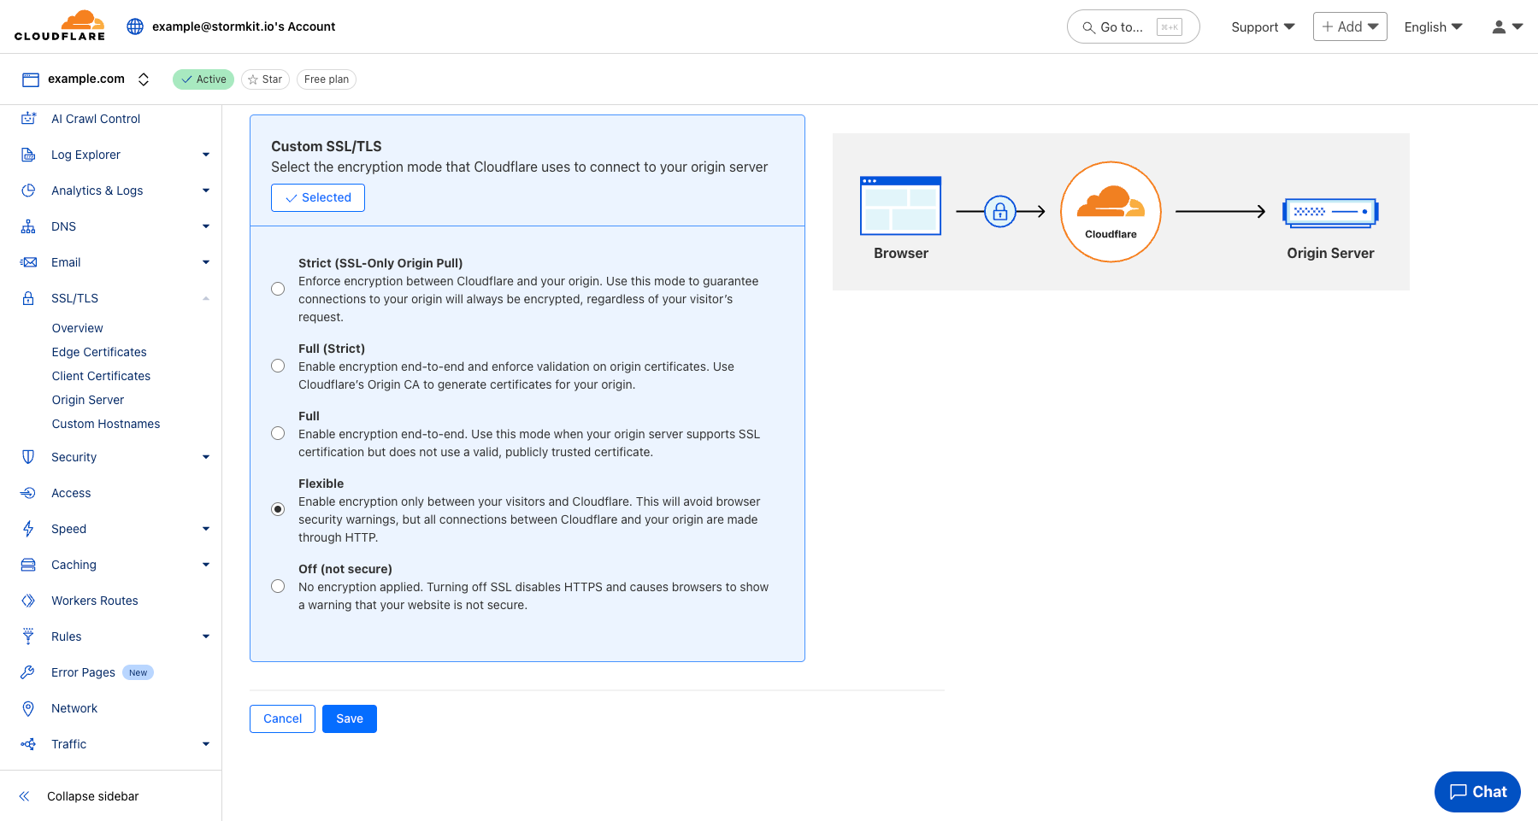The height and width of the screenshot is (821, 1538).
Task: Open the Custom Hostnames page
Action: (x=105, y=423)
